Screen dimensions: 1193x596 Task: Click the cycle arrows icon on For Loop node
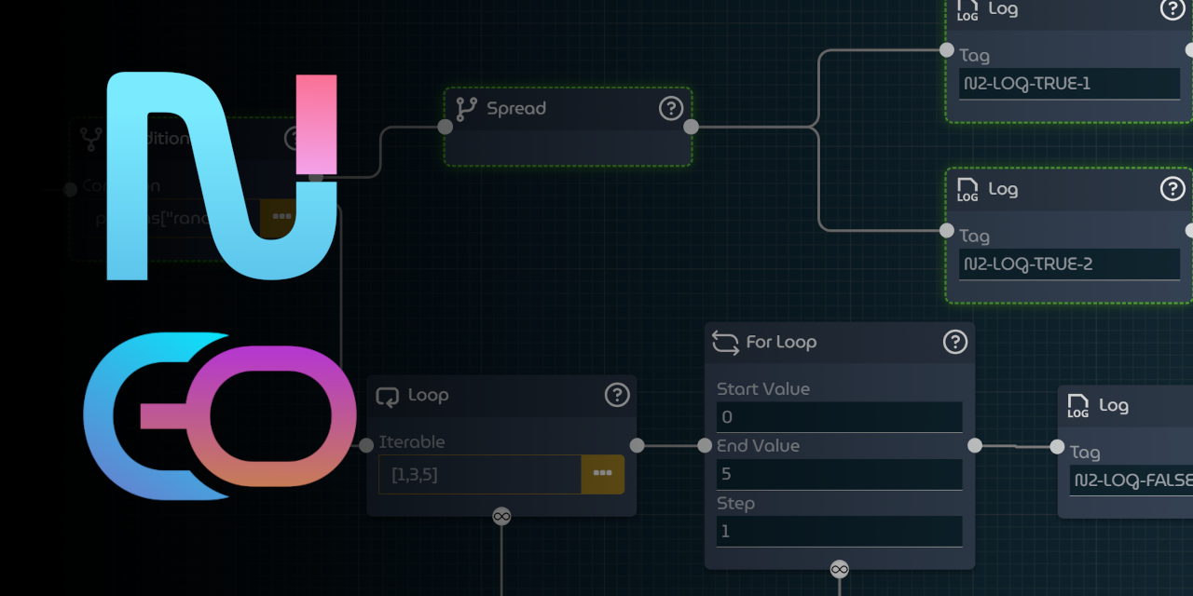pyautogui.click(x=725, y=342)
